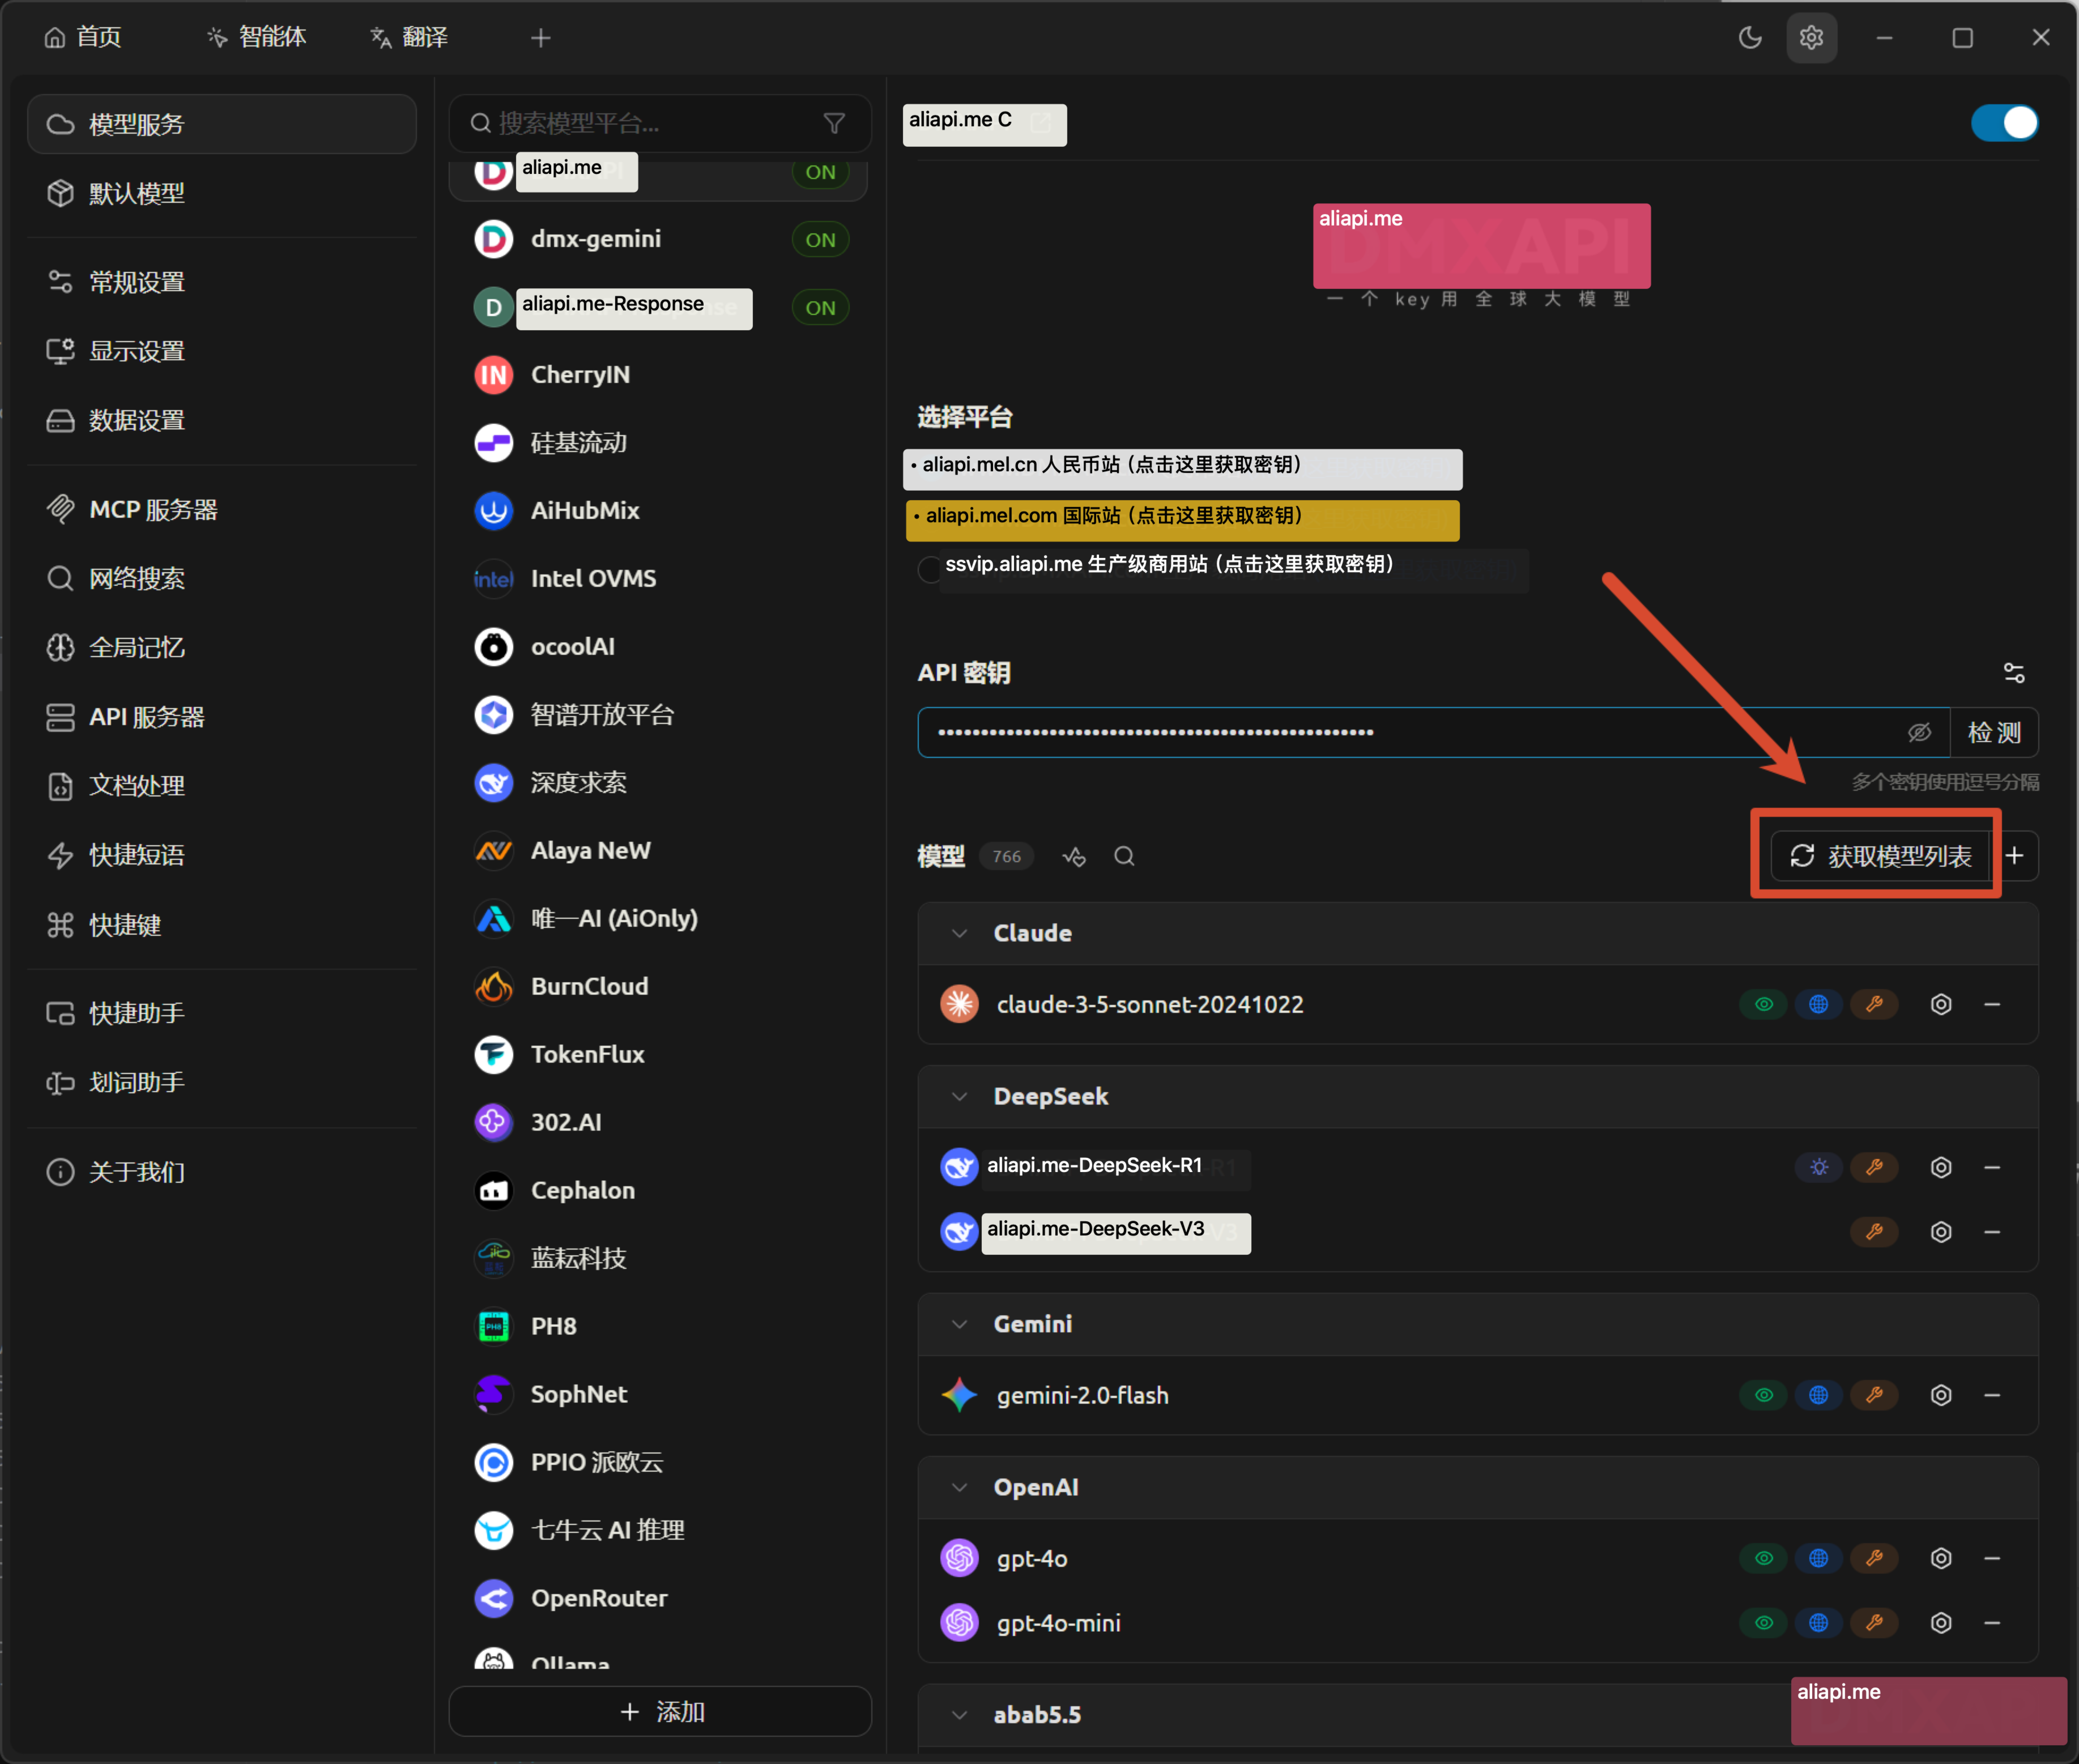Screen dimensions: 2079x1764
Task: Toggle dark mode with the moon icon
Action: tap(1750, 38)
